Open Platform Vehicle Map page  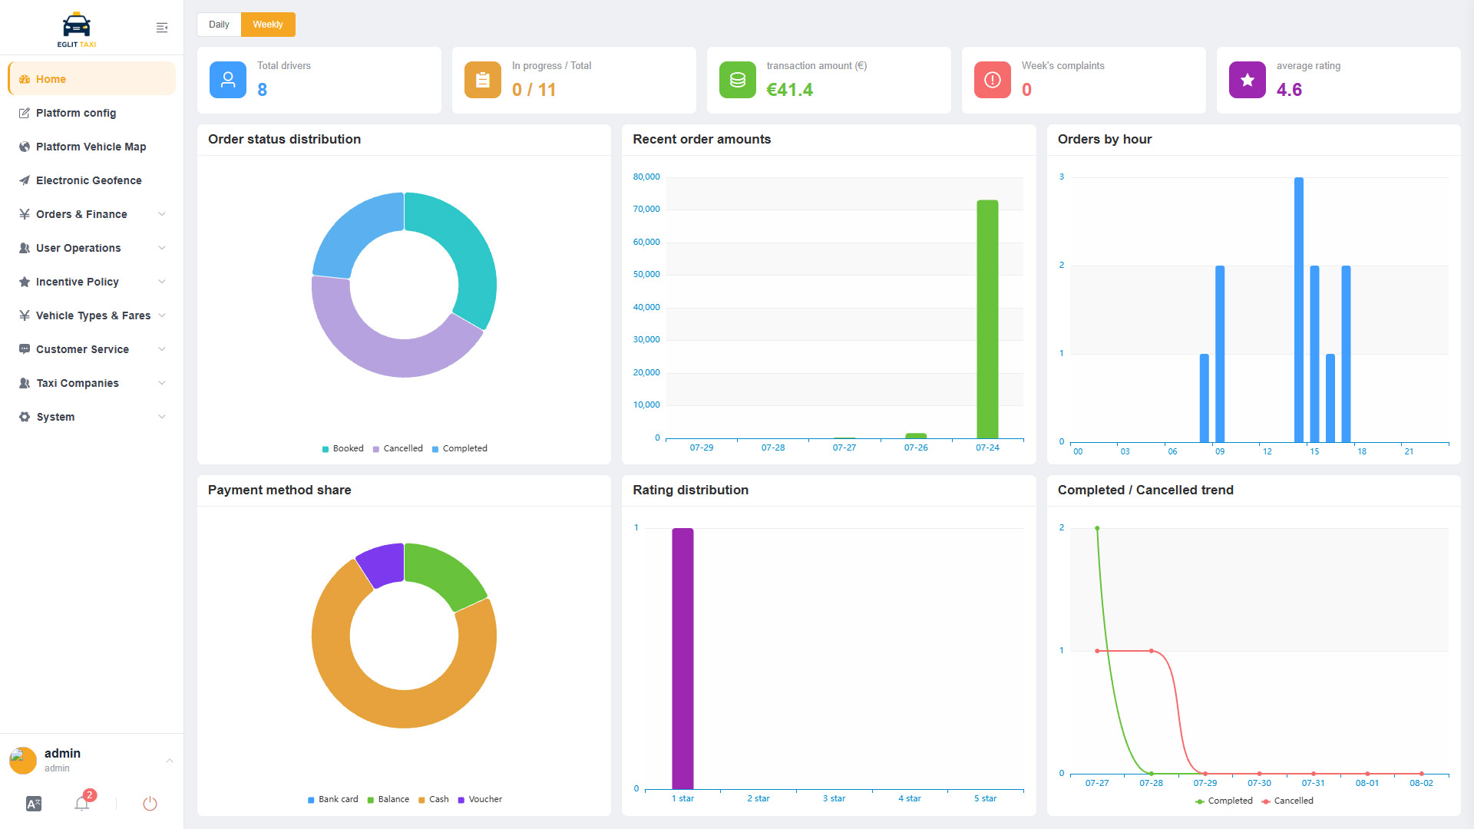point(92,147)
